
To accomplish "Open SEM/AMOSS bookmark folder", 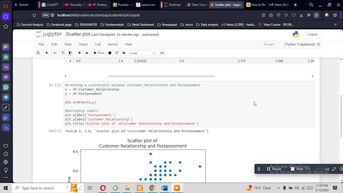I will coord(86,25).
